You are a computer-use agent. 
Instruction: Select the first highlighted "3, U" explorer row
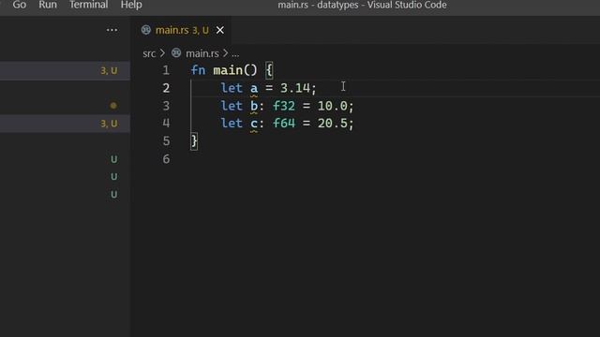pyautogui.click(x=65, y=71)
